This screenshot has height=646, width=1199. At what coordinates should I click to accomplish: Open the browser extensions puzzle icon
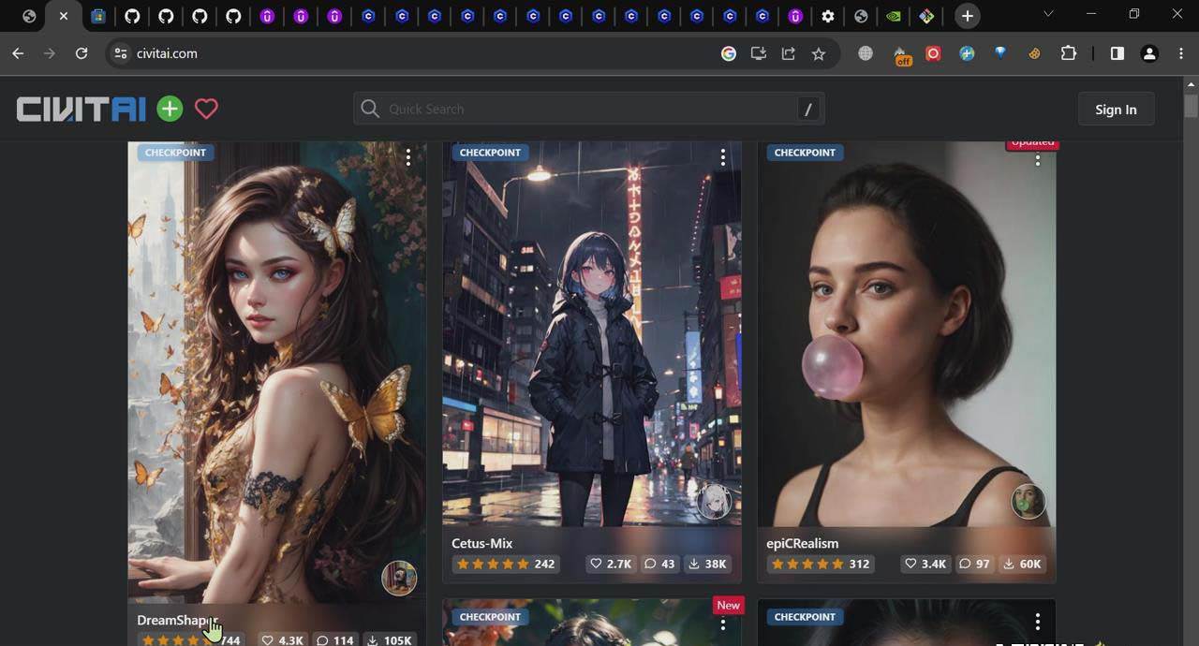tap(1068, 53)
